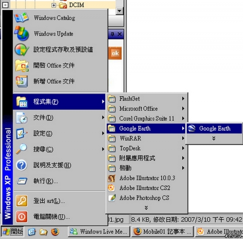Click the Google Earth globe icon in submenu
This screenshot has width=243, height=239.
click(x=191, y=128)
